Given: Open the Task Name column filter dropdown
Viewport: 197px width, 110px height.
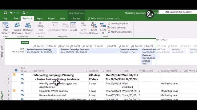Looking at the screenshot, I should (x=86, y=71).
